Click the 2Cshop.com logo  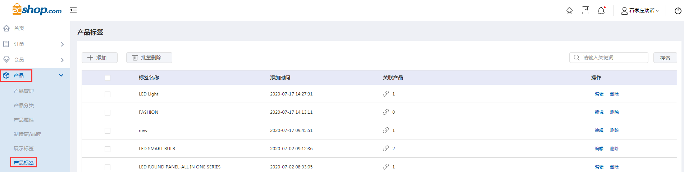(37, 10)
